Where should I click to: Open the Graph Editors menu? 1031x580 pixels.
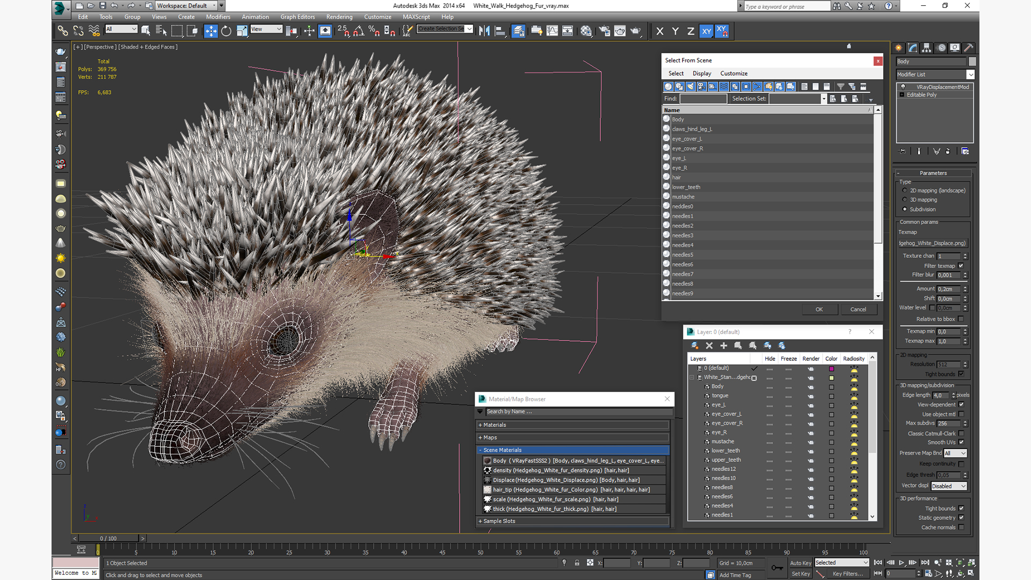point(297,17)
